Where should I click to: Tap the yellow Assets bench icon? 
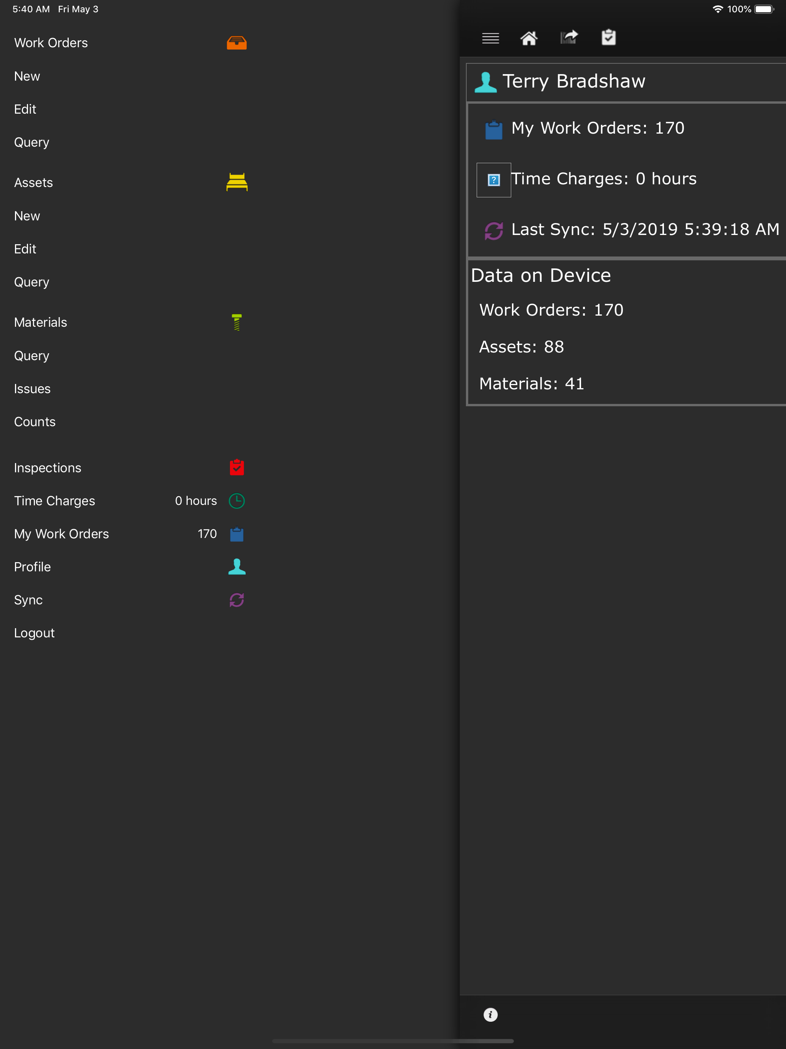tap(236, 182)
